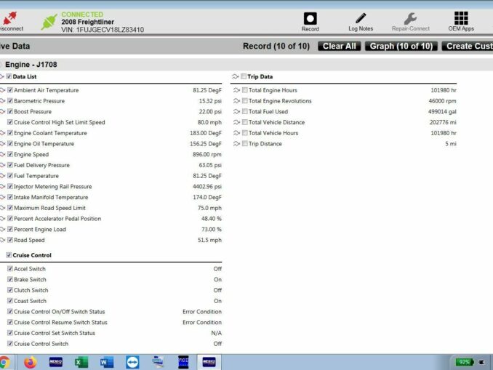The width and height of the screenshot is (493, 370).
Task: Click the Record (10 of 10) label
Action: point(276,47)
